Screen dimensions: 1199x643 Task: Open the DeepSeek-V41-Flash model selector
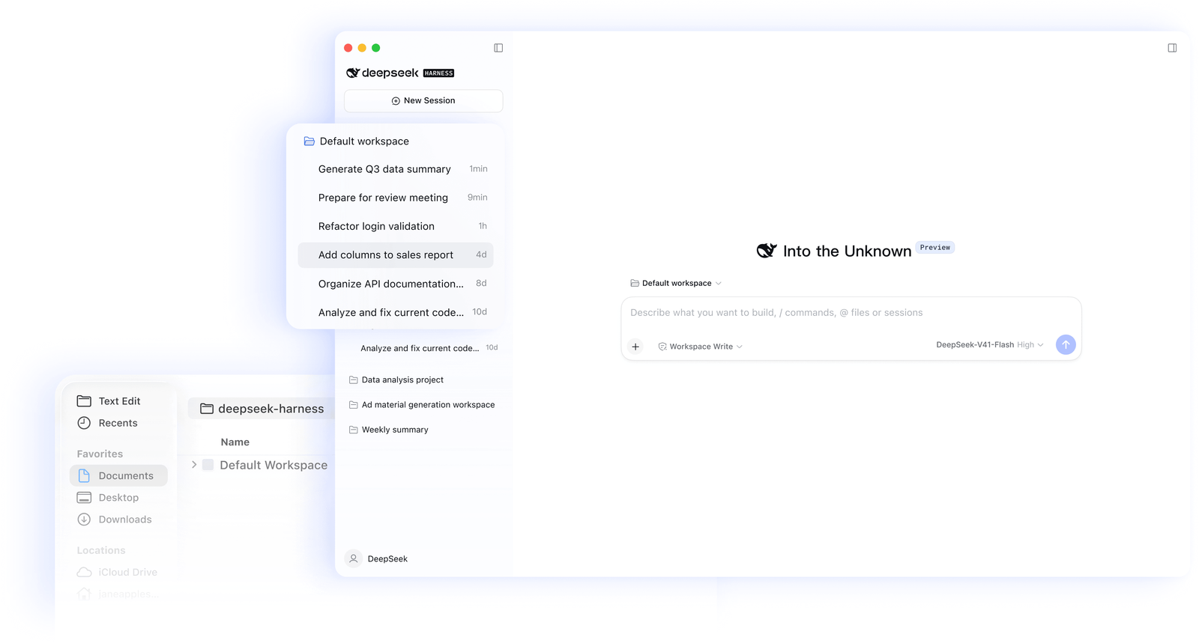989,345
